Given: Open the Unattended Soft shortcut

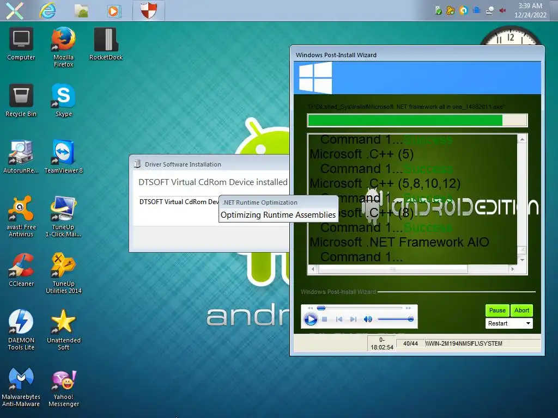Looking at the screenshot, I should (x=63, y=330).
